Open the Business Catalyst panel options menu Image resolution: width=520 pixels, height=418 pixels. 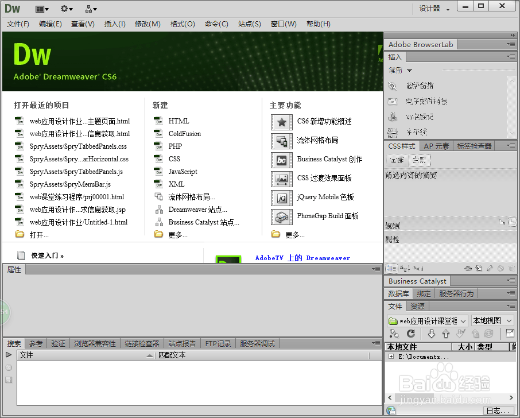tap(511, 281)
